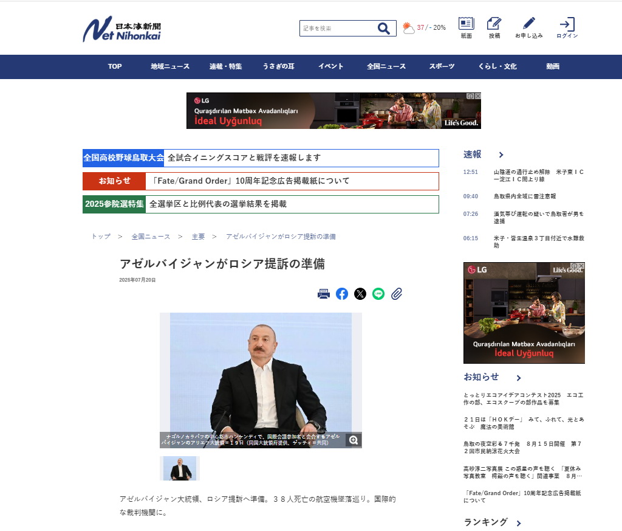Screen dimensions: 622x531
Task: Share the article via LINE
Action: pos(378,294)
